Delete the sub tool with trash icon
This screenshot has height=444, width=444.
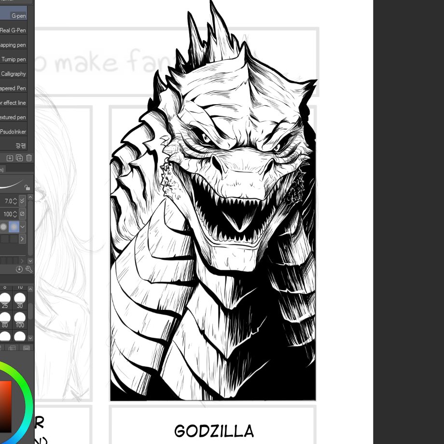(29, 158)
